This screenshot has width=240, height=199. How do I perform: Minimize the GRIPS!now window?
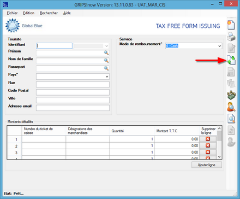coord(212,4)
